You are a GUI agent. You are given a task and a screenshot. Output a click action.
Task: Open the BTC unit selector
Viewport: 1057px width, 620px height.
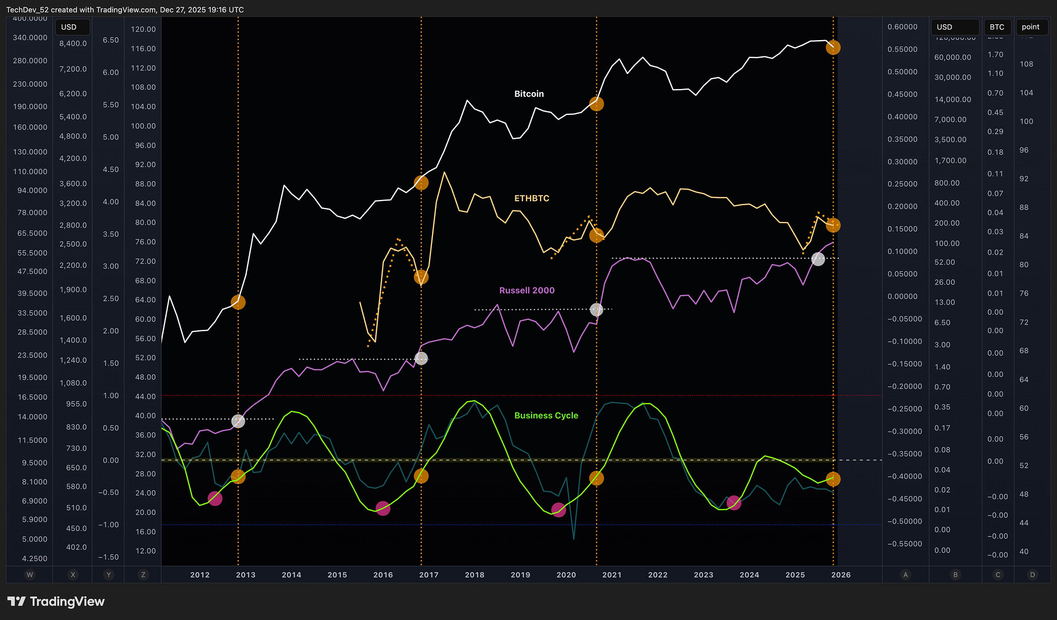997,27
